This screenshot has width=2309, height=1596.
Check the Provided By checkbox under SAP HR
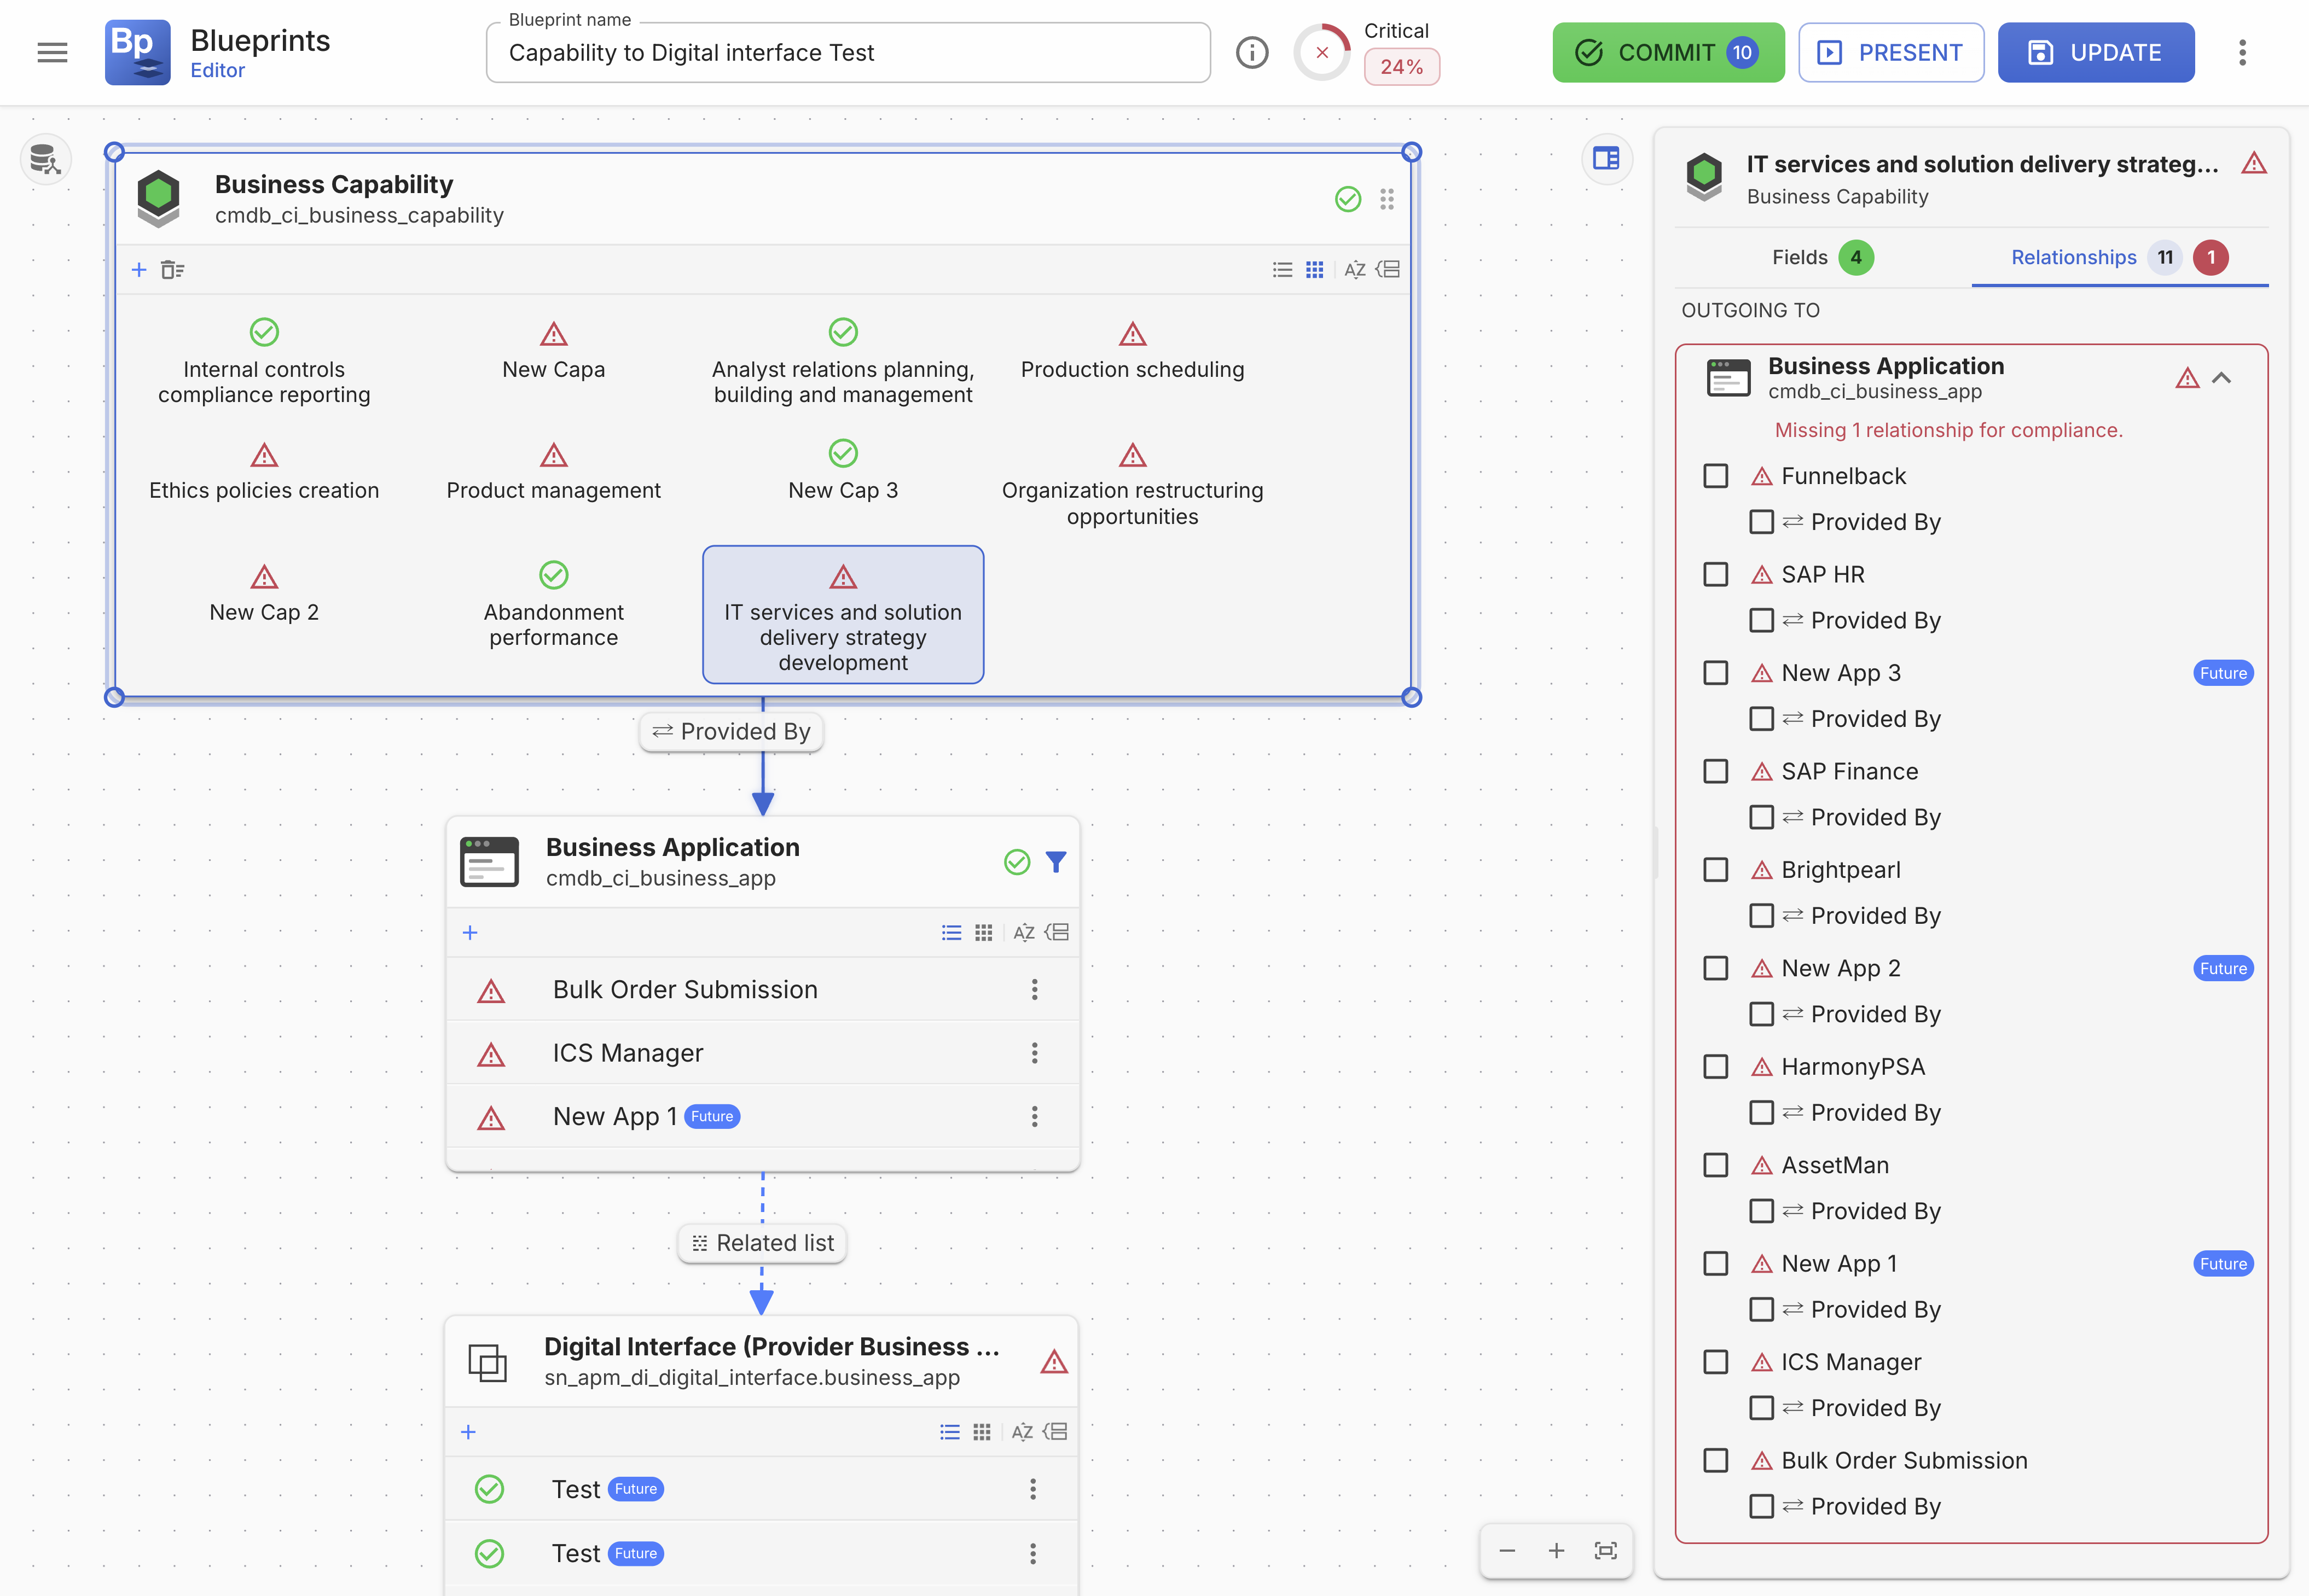(1762, 620)
